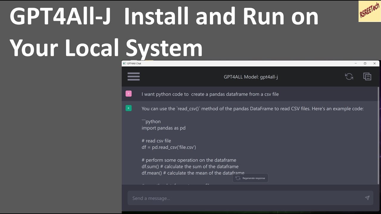Close the GPT4All Chat window
The image size is (381, 214).
(x=374, y=63)
